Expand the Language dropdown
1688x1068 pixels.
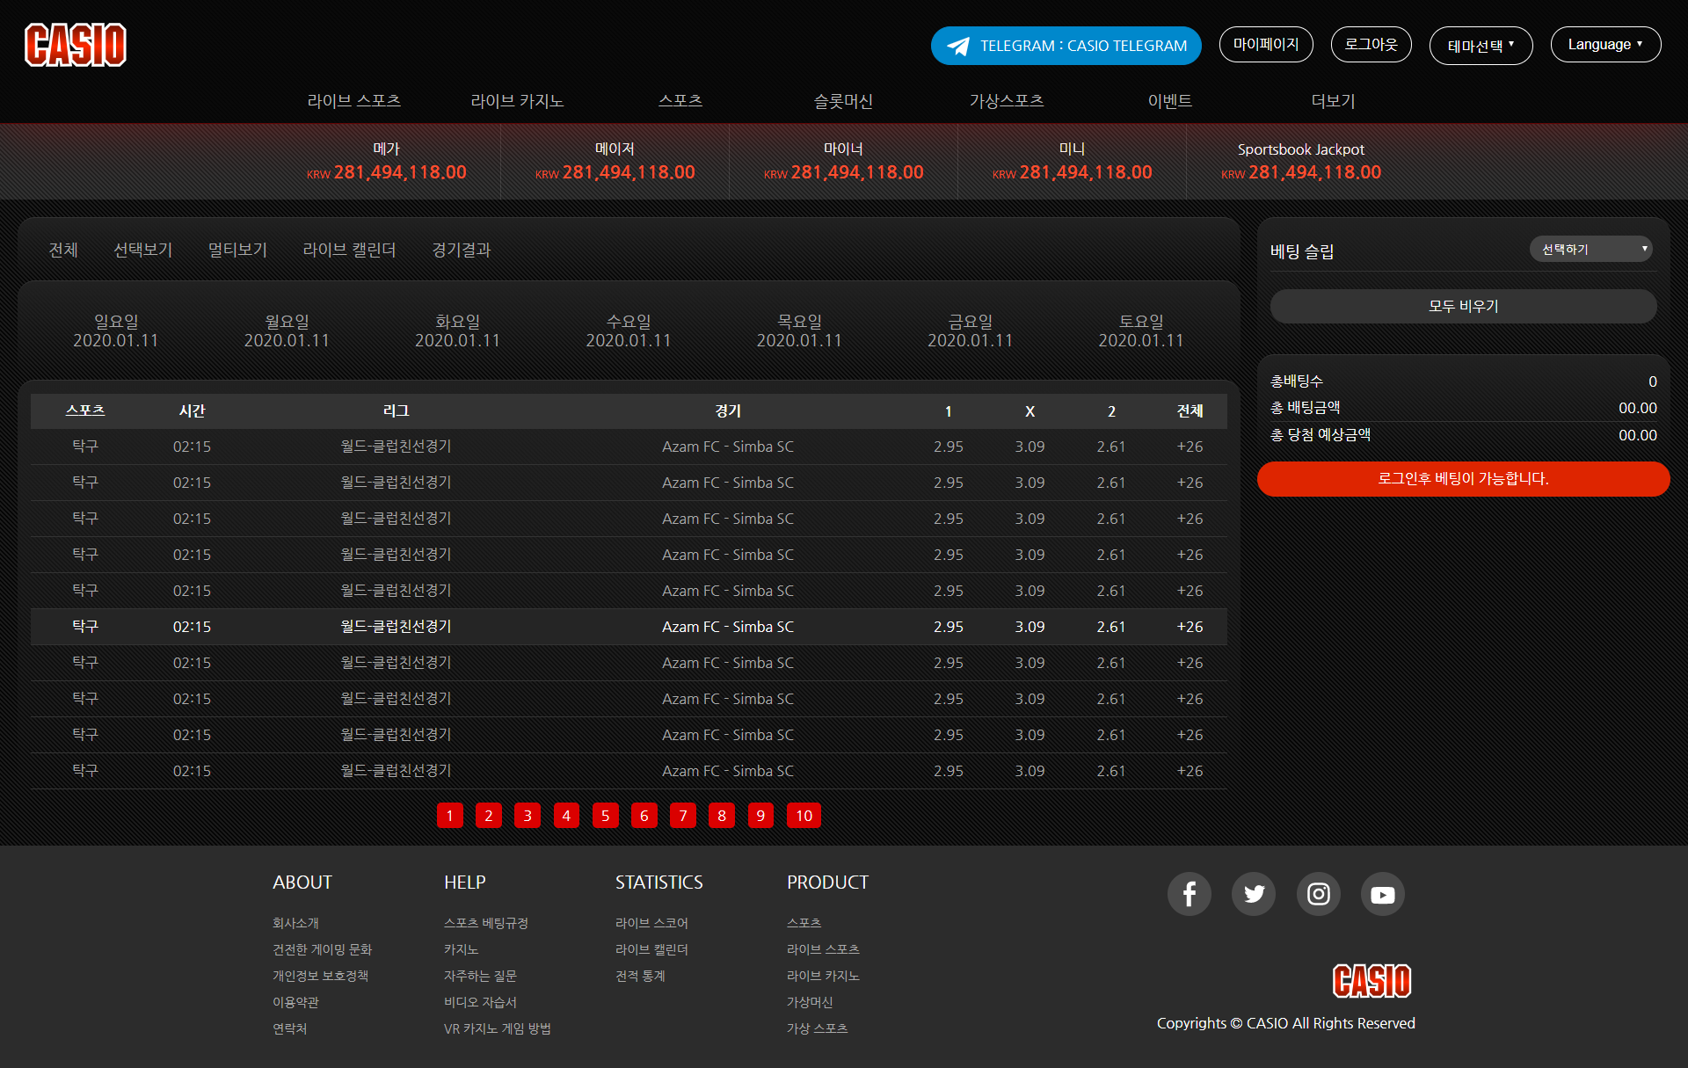tap(1605, 45)
